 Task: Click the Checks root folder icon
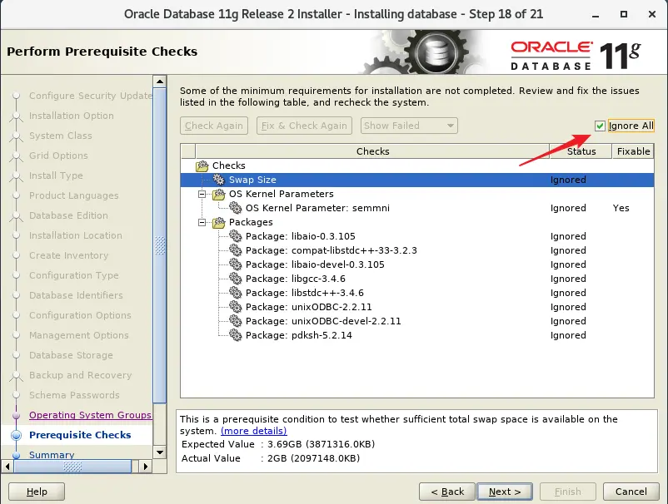click(202, 166)
